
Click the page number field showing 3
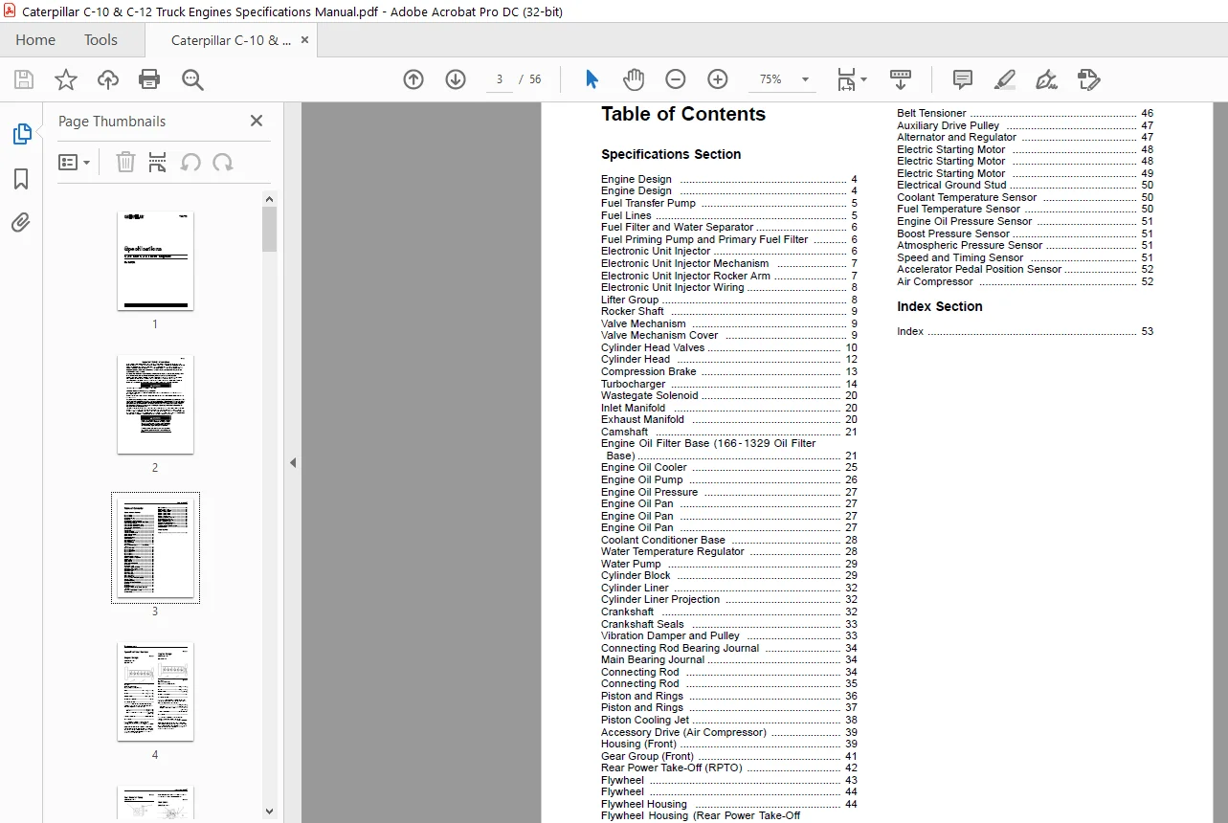click(x=499, y=79)
